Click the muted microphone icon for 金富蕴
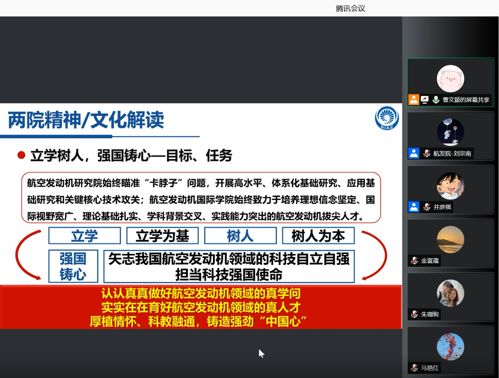 click(x=414, y=261)
